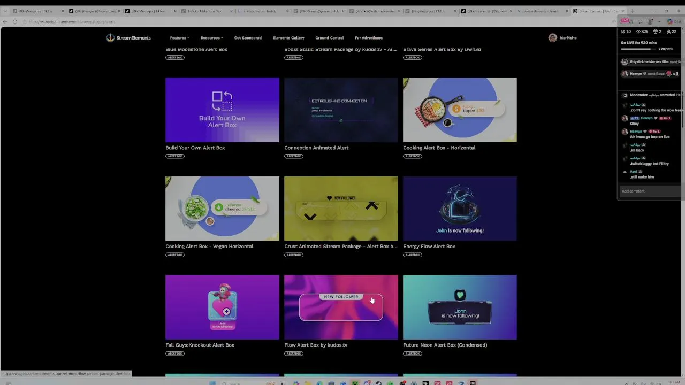Click the browser back arrow
This screenshot has height=385, width=685.
click(x=5, y=22)
